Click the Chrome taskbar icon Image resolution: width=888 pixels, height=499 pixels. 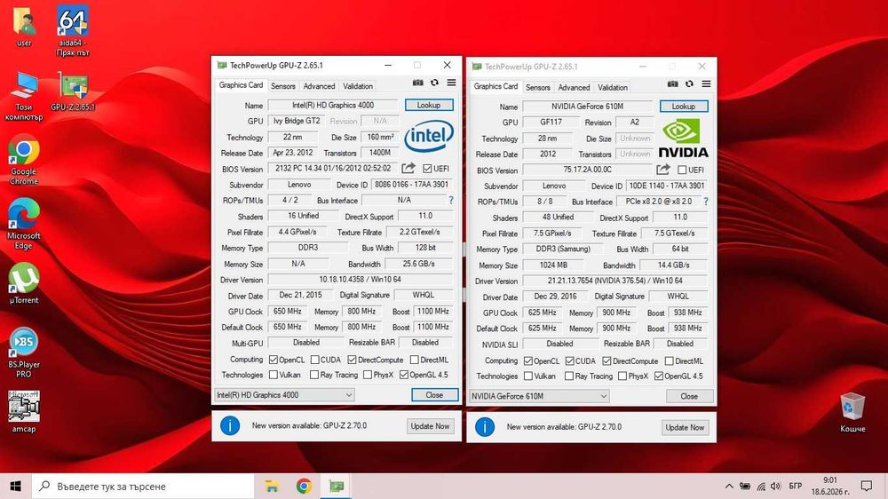tap(304, 486)
